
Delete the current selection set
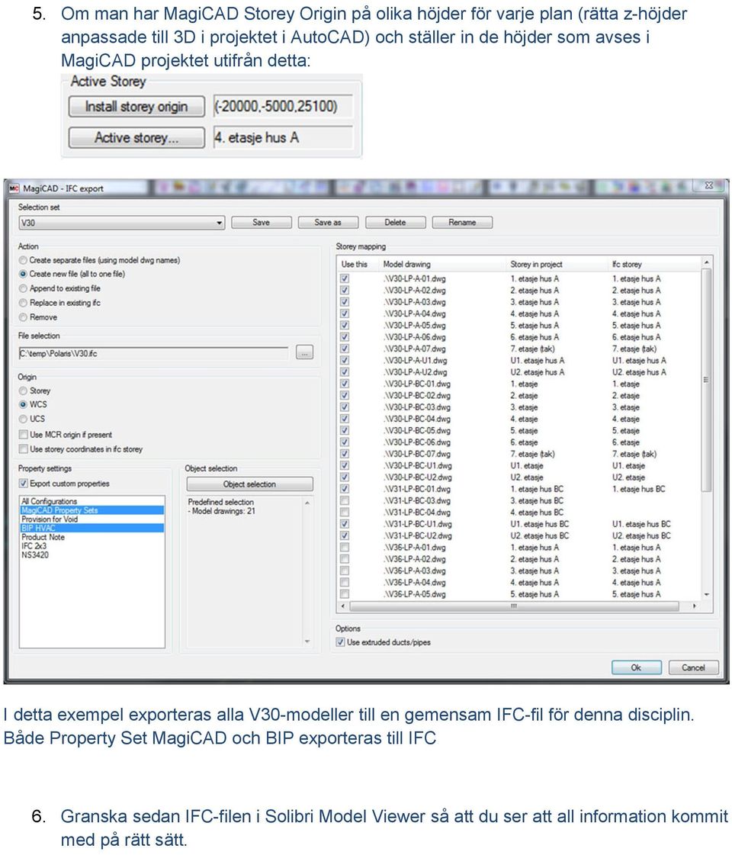click(395, 223)
